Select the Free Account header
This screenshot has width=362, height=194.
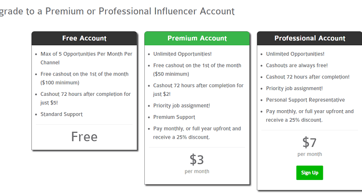pyautogui.click(x=84, y=38)
